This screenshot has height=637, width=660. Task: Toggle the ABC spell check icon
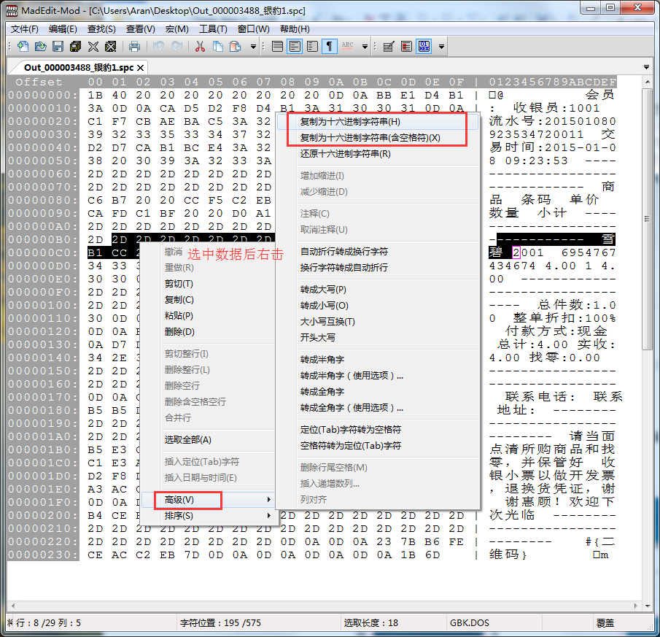[347, 46]
